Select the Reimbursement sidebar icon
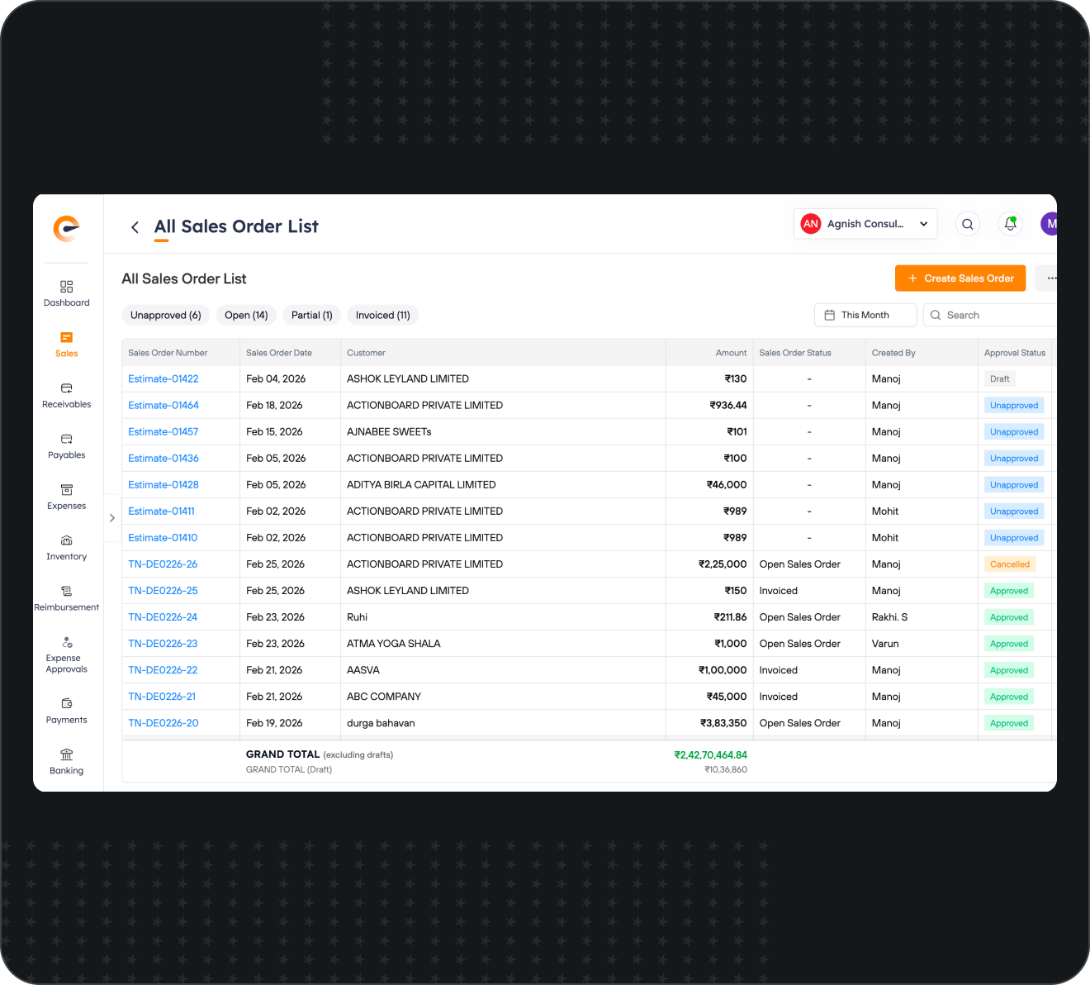Viewport: 1090px width, 985px height. point(67,598)
